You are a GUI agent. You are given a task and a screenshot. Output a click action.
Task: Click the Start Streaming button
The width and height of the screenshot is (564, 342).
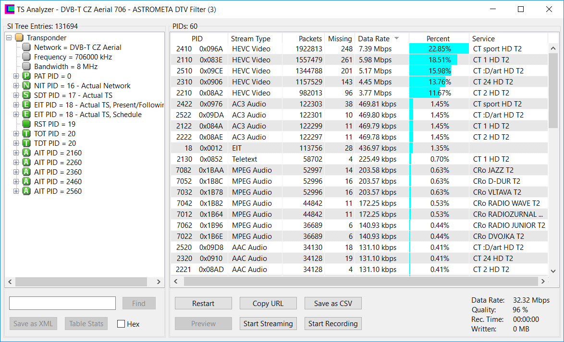tap(268, 324)
